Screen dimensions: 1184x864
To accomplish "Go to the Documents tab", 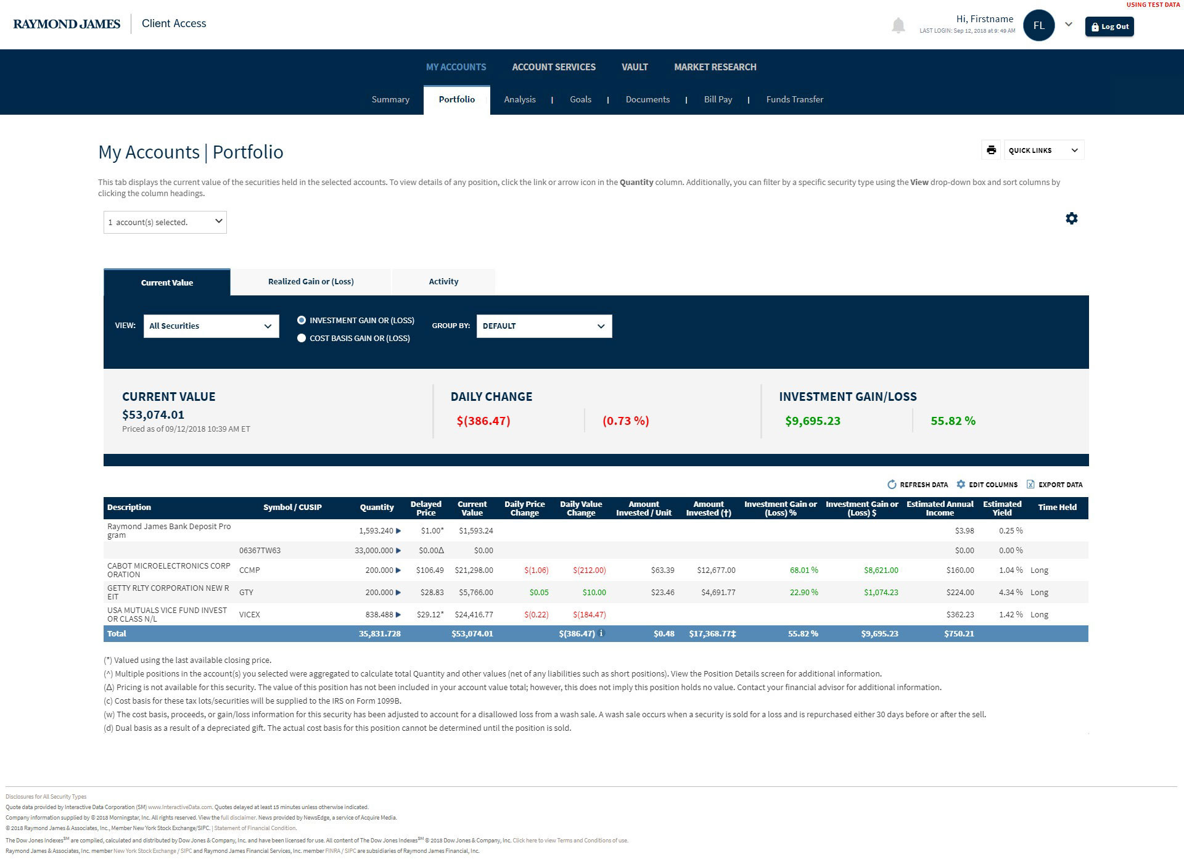I will click(647, 99).
